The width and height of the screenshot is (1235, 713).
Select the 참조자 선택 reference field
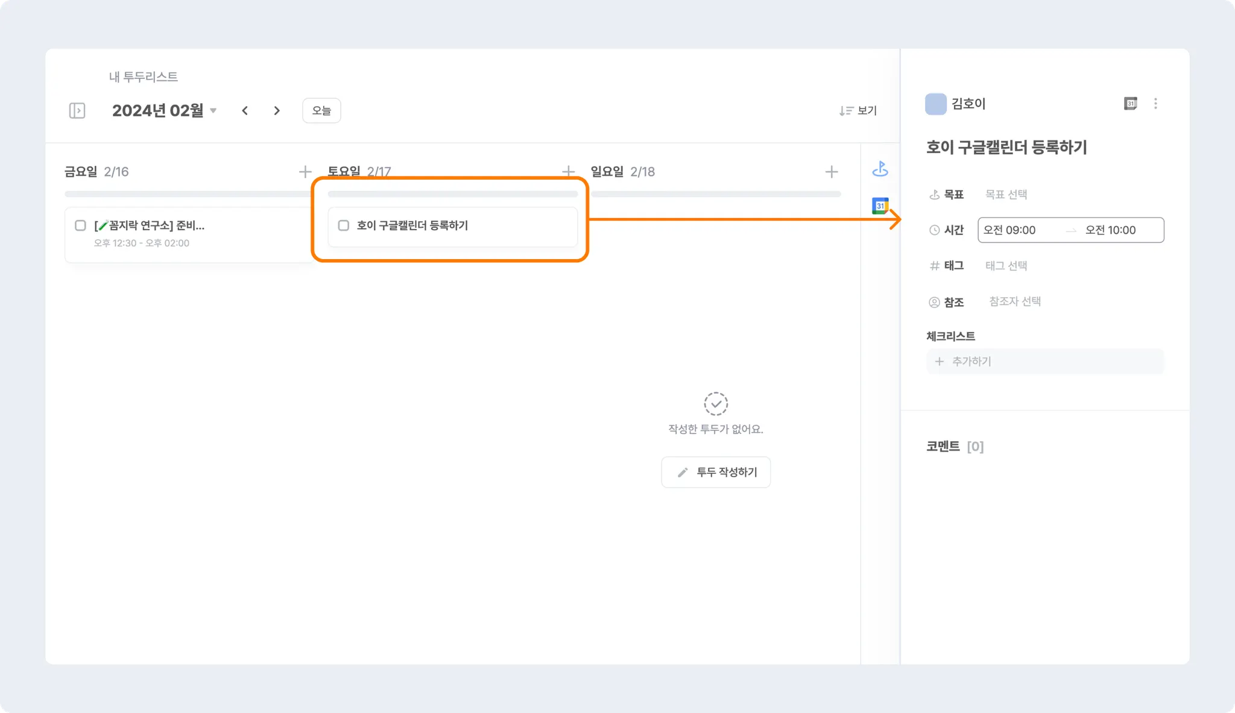[x=1015, y=301]
